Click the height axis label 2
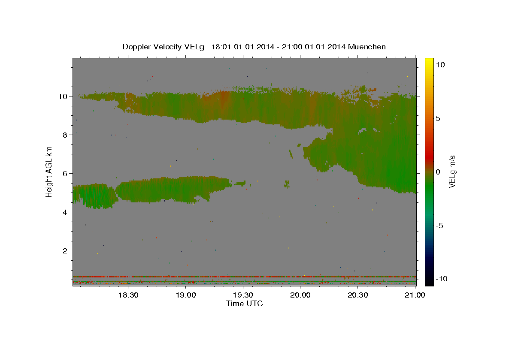Screen dimensions: 515x343 [x=66, y=251]
